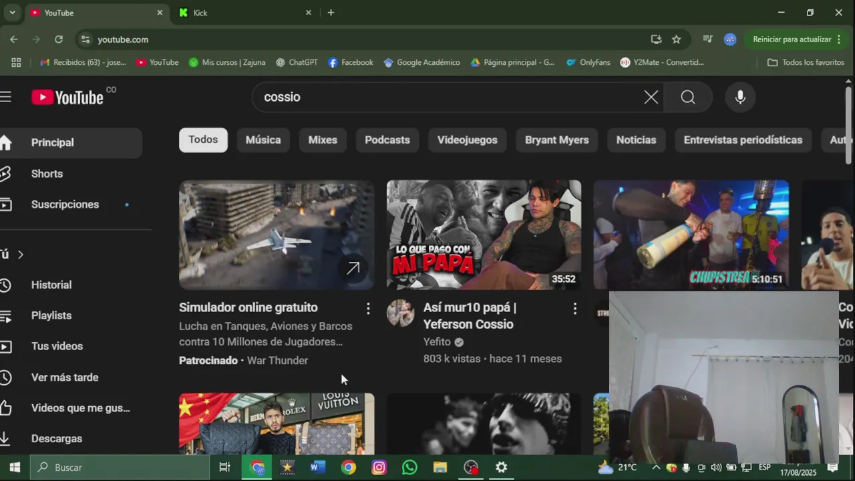Open the Recibidos Gmail bookmark

[83, 62]
